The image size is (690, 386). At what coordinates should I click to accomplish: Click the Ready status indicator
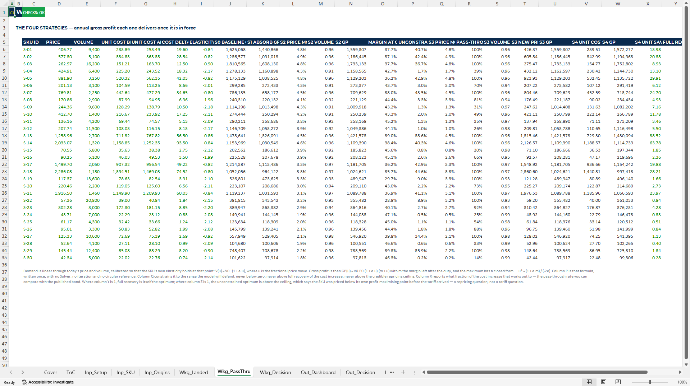click(9, 382)
